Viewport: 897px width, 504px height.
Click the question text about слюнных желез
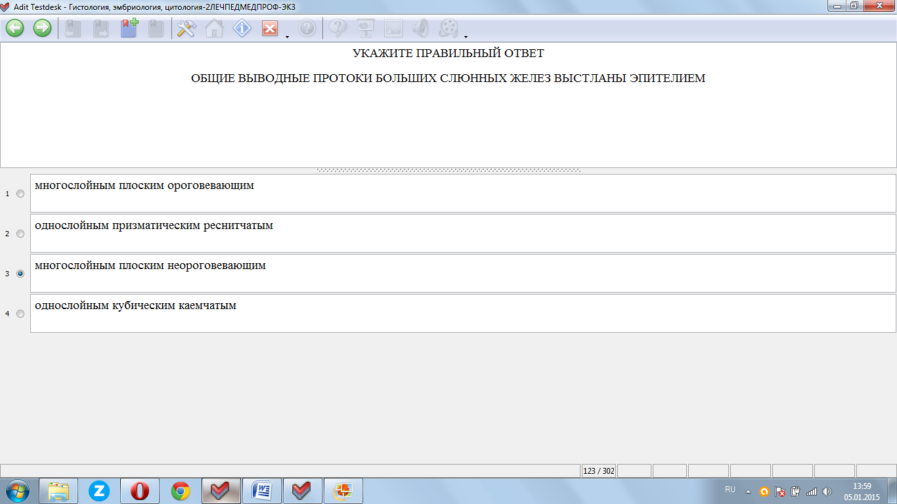[448, 78]
